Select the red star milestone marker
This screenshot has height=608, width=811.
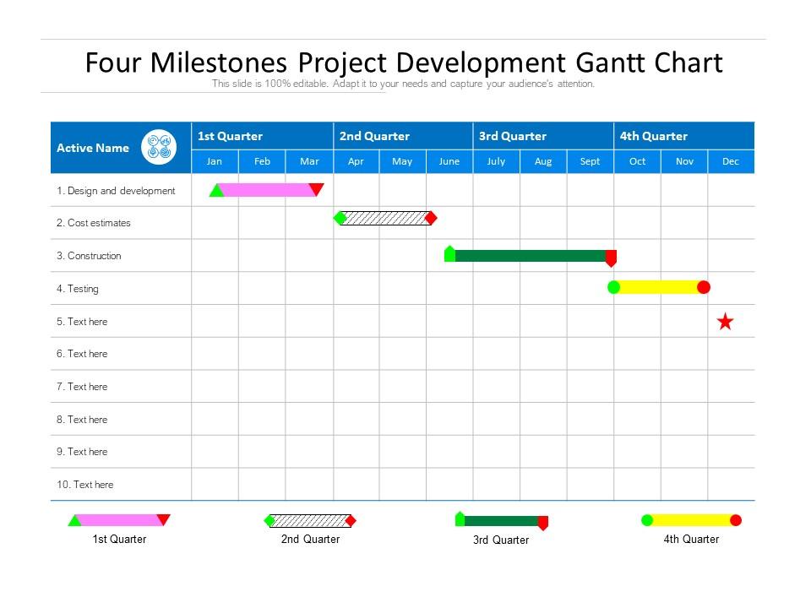point(725,321)
